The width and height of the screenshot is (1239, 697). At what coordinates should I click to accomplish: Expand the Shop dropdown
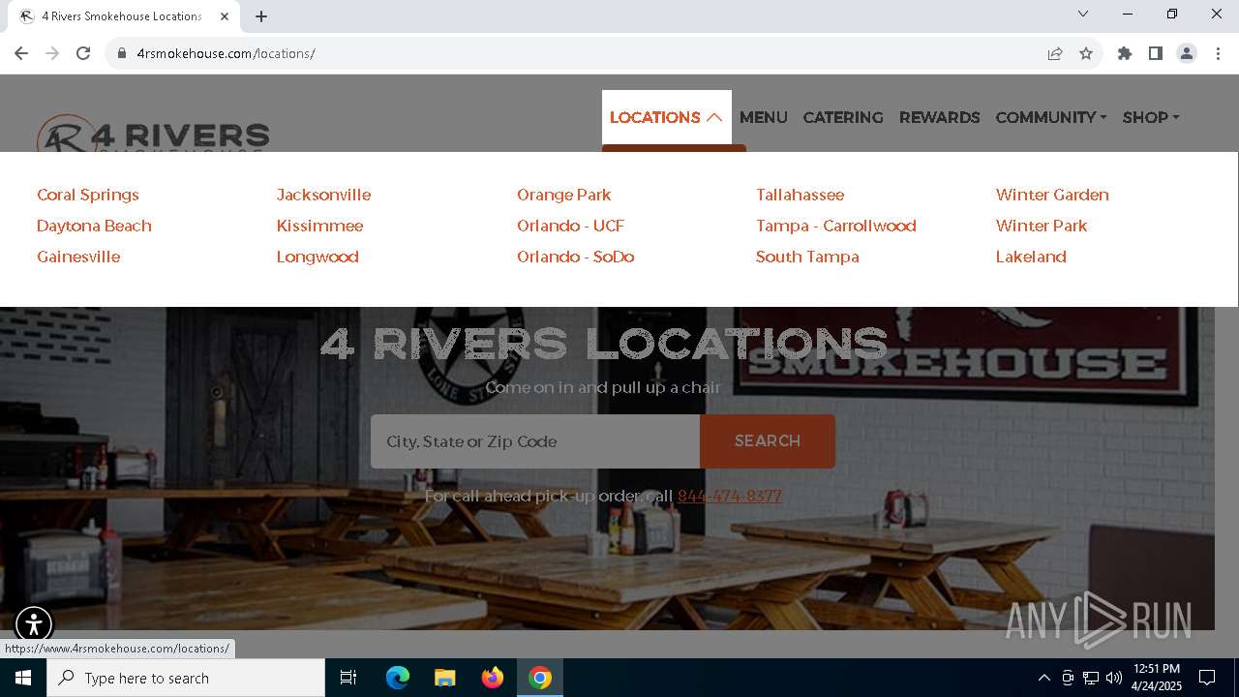click(1151, 117)
